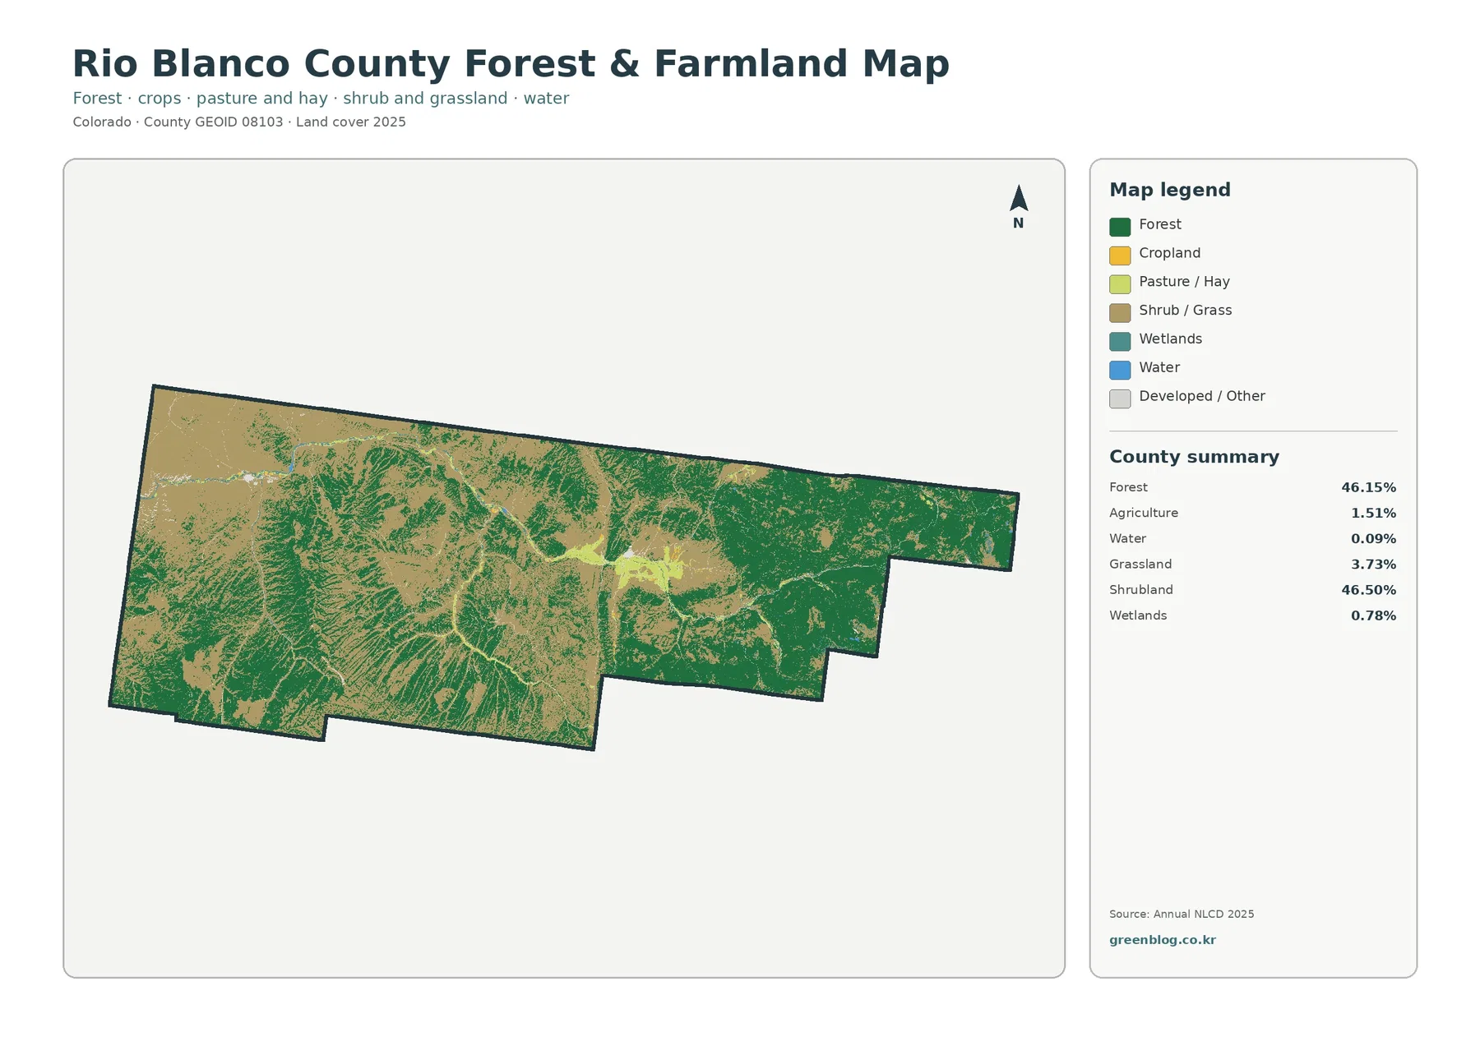Viewport: 1480px width, 1046px height.
Task: Click the 'Forest' legend label
Action: 1159,224
